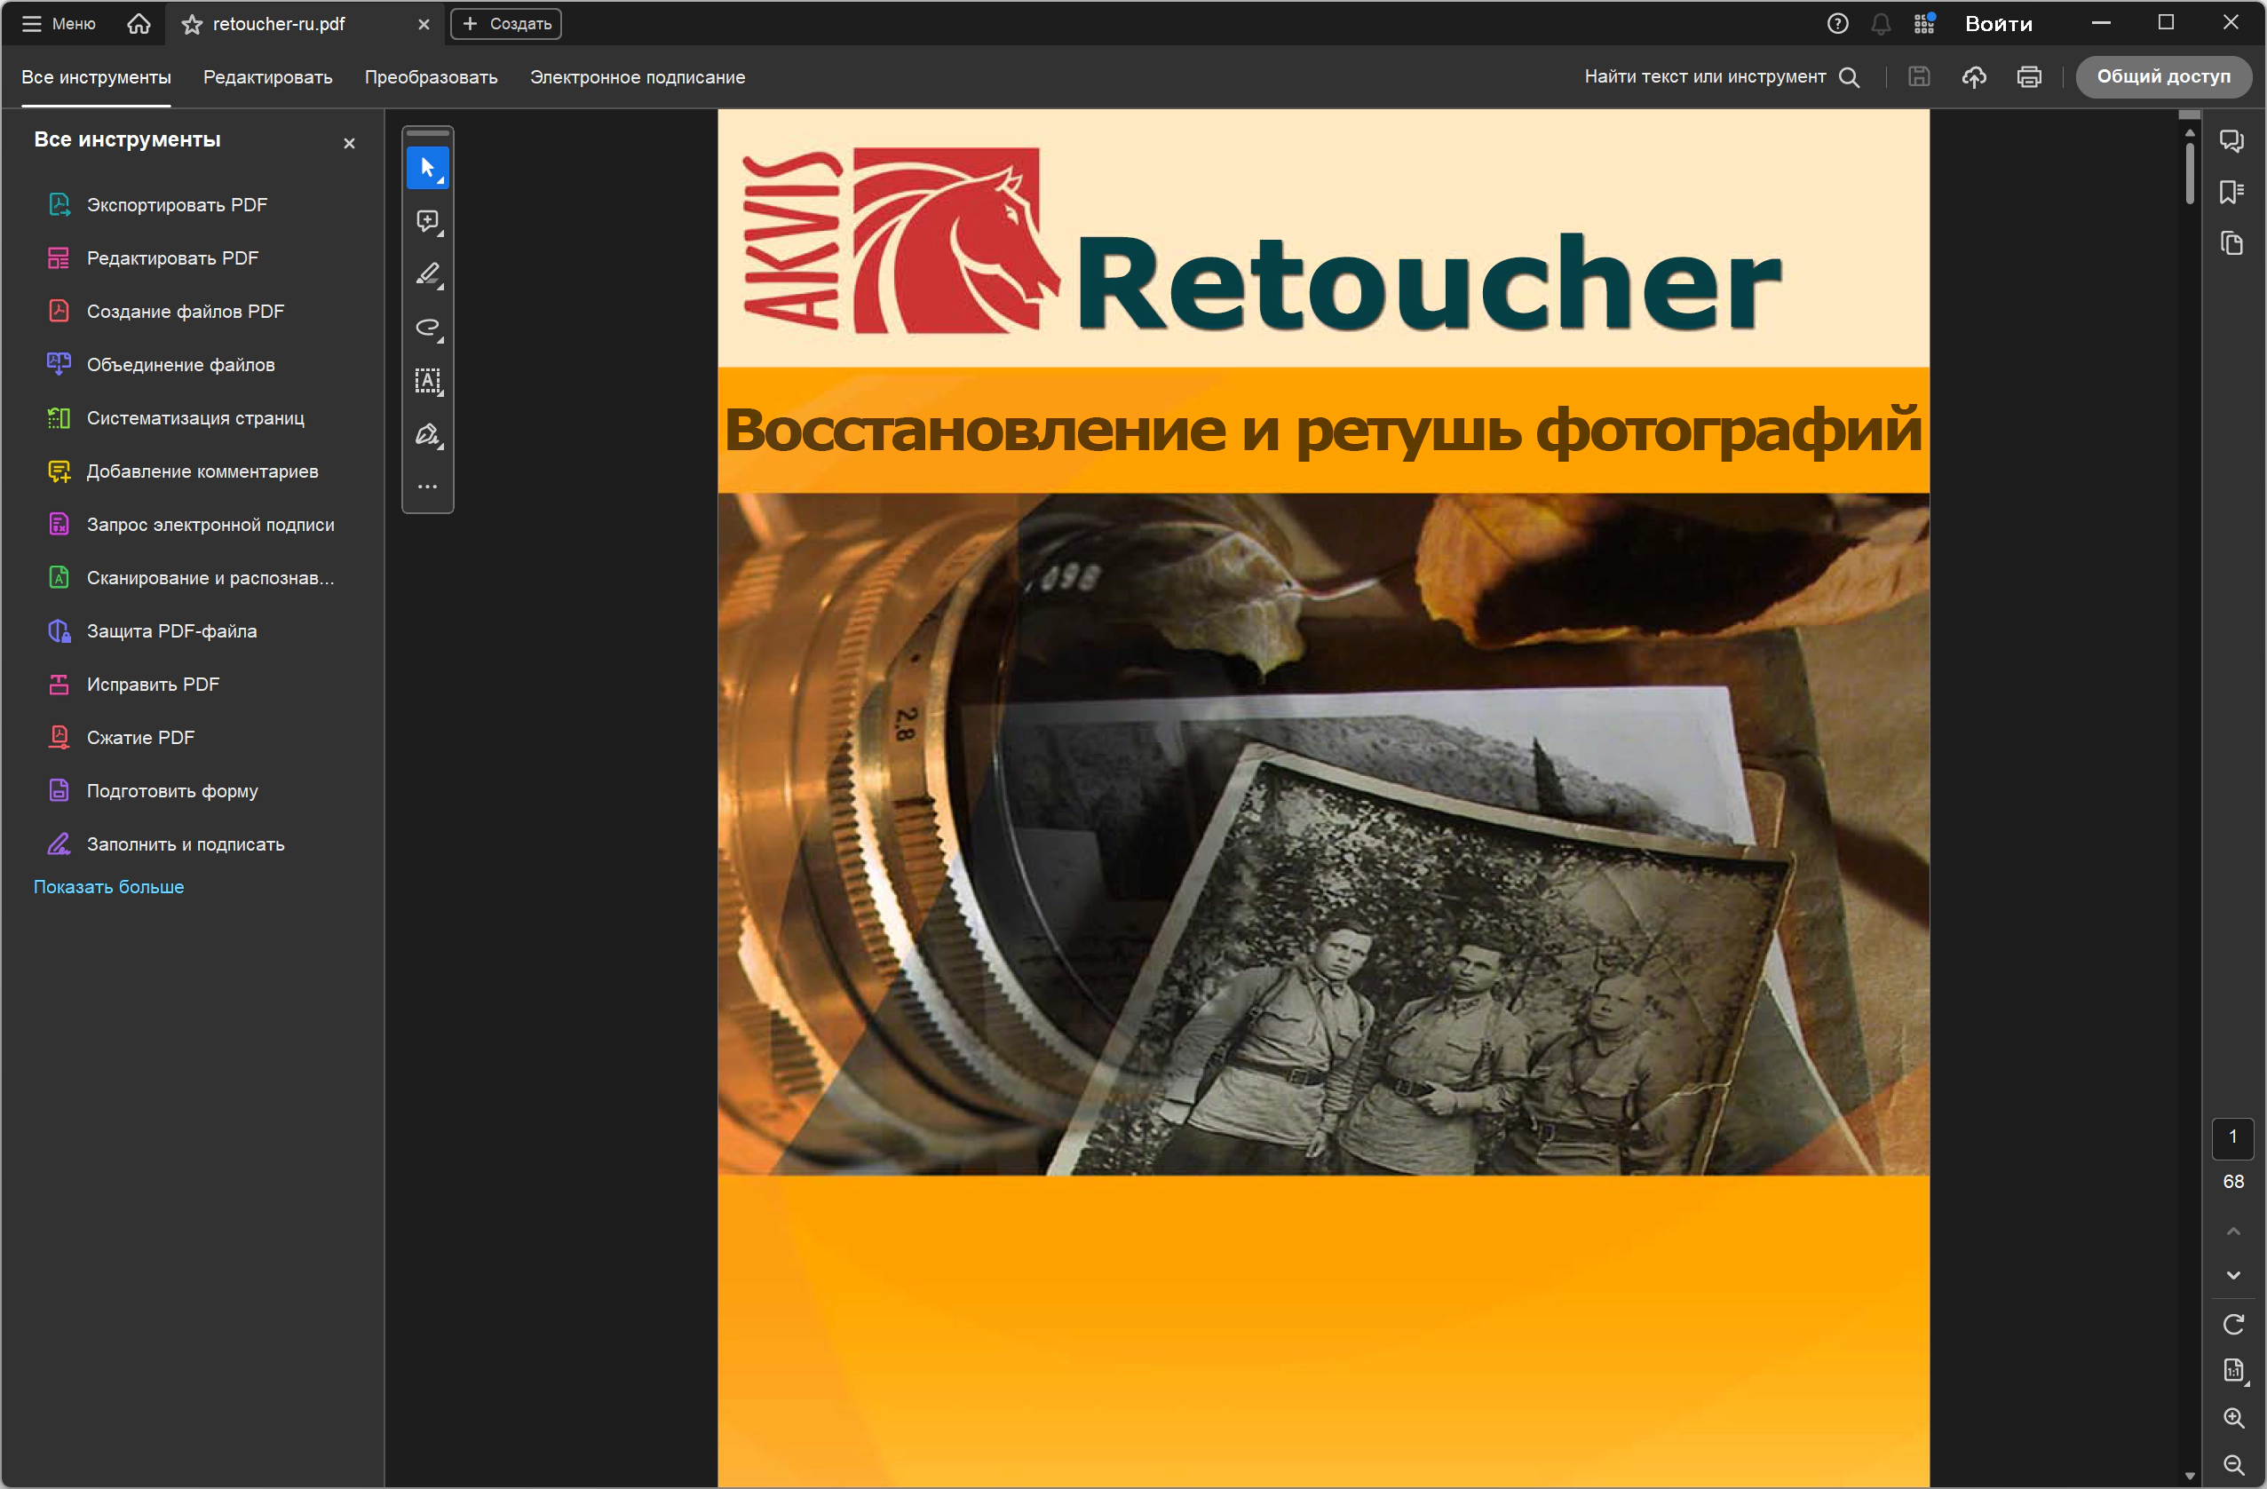Select the highlight pen tool
Screen dimensions: 2267x1489
pyautogui.click(x=428, y=275)
